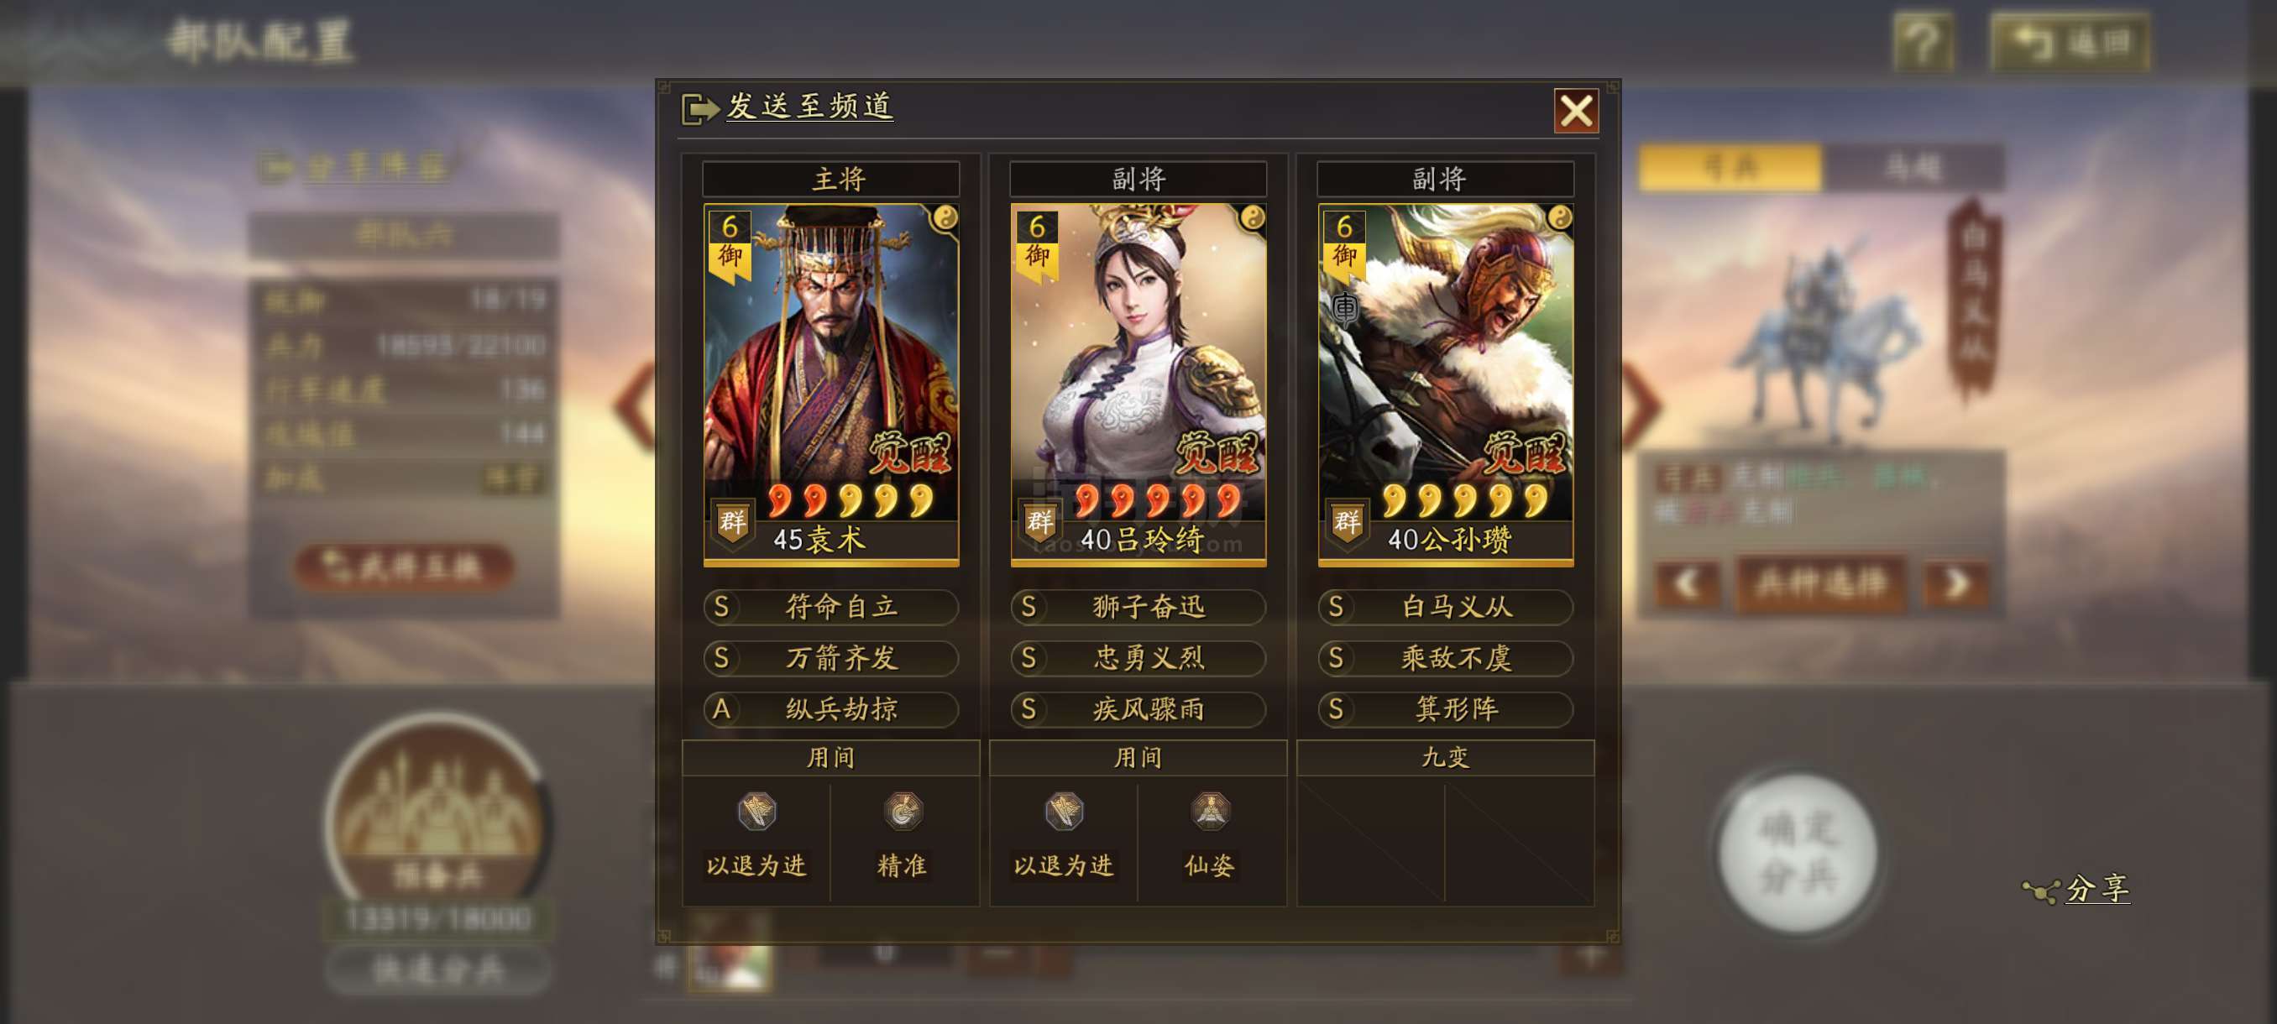This screenshot has height=1024, width=2277.
Task: Close the team sharing dialog
Action: pos(1576,112)
